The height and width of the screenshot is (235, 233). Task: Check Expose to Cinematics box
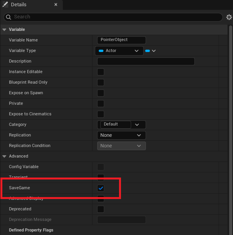[101, 114]
